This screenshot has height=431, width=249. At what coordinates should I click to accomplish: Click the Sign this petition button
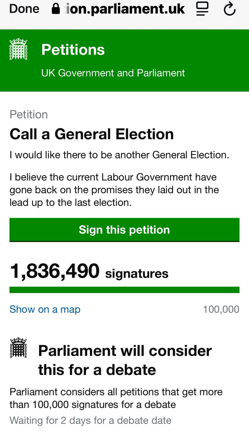(x=124, y=230)
